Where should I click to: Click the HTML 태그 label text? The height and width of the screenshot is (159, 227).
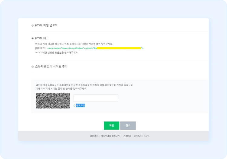42,38
